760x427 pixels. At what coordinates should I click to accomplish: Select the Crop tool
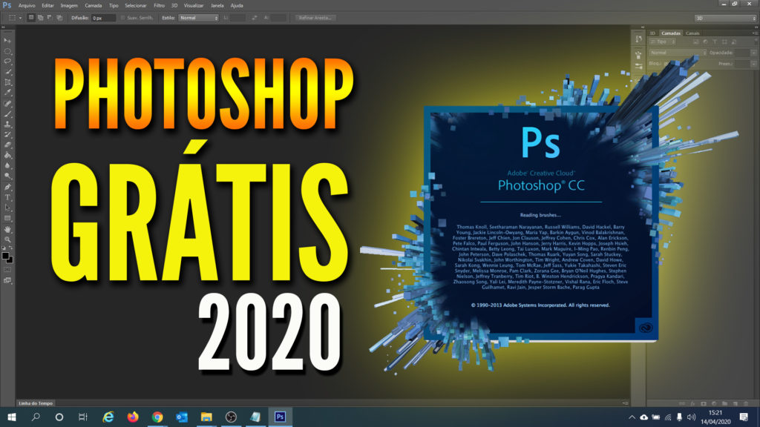pos(7,82)
